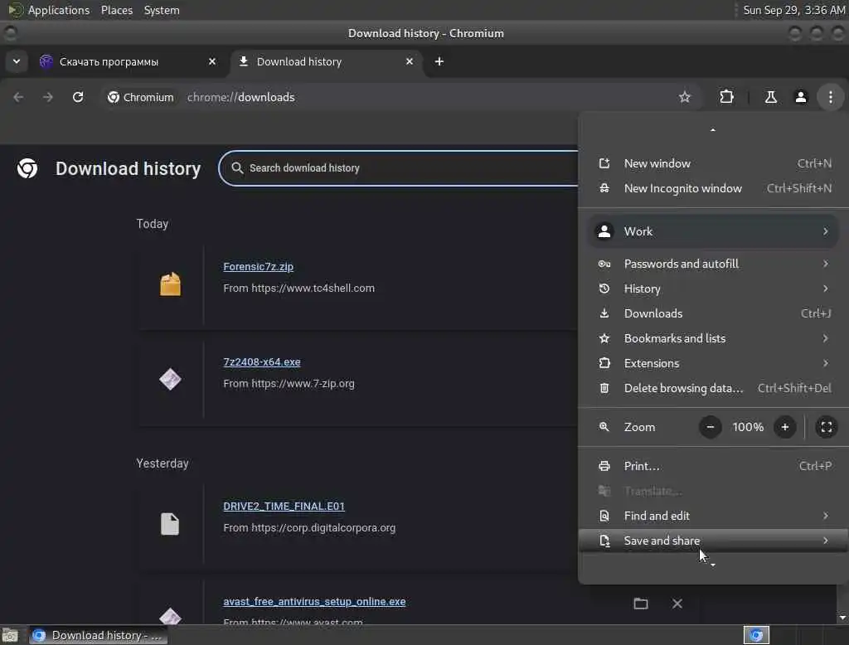
Task: Remove avast download from list
Action: (677, 604)
